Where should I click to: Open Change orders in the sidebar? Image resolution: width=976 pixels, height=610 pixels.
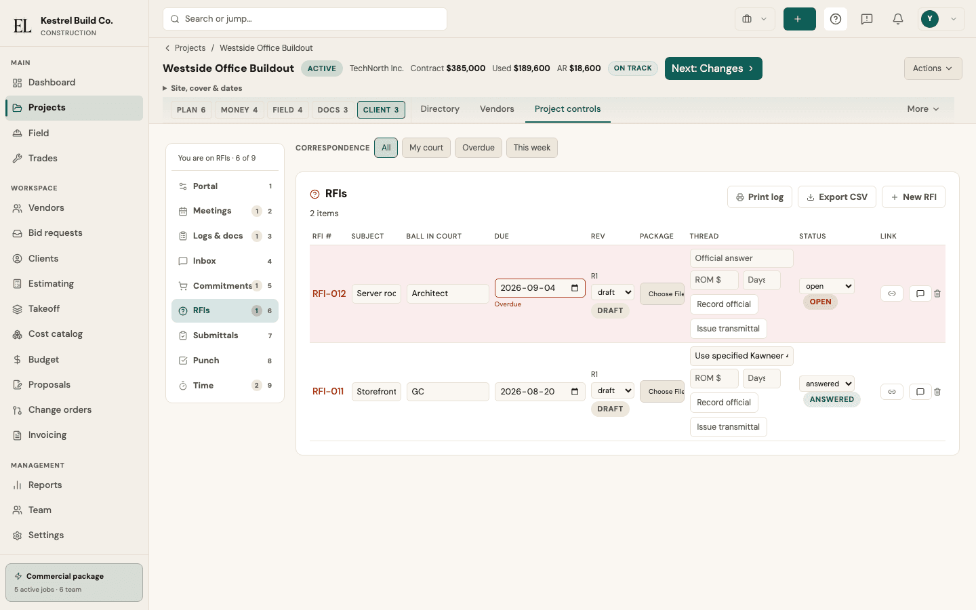74,410
